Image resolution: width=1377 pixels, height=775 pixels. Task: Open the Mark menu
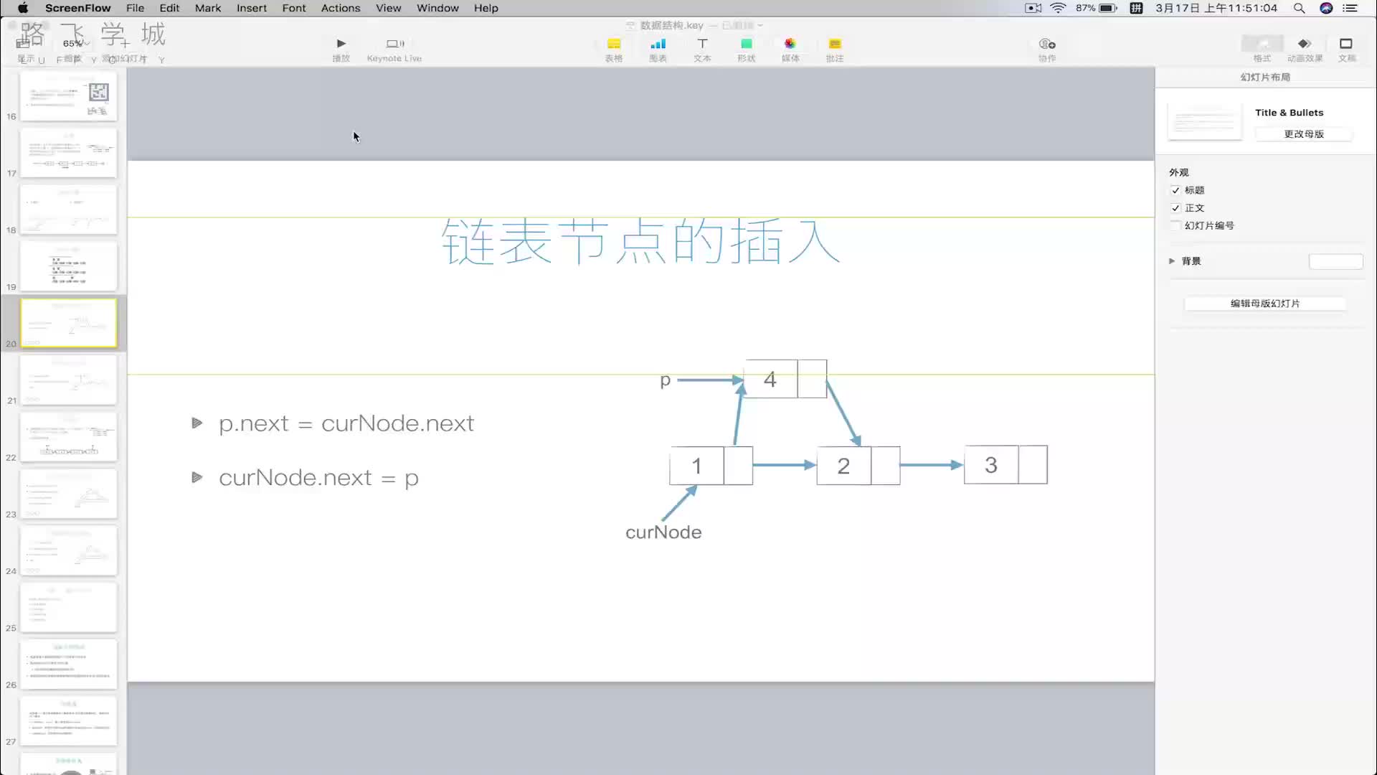[x=208, y=8]
